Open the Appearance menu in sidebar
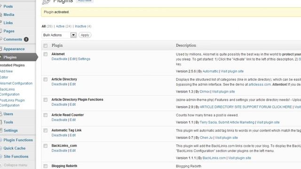Viewport: 301px width, 169px height. point(14,49)
